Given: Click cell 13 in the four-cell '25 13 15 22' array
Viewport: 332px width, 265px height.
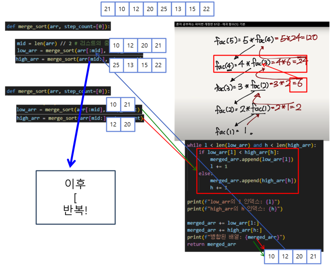Looking at the screenshot, I should point(131,65).
